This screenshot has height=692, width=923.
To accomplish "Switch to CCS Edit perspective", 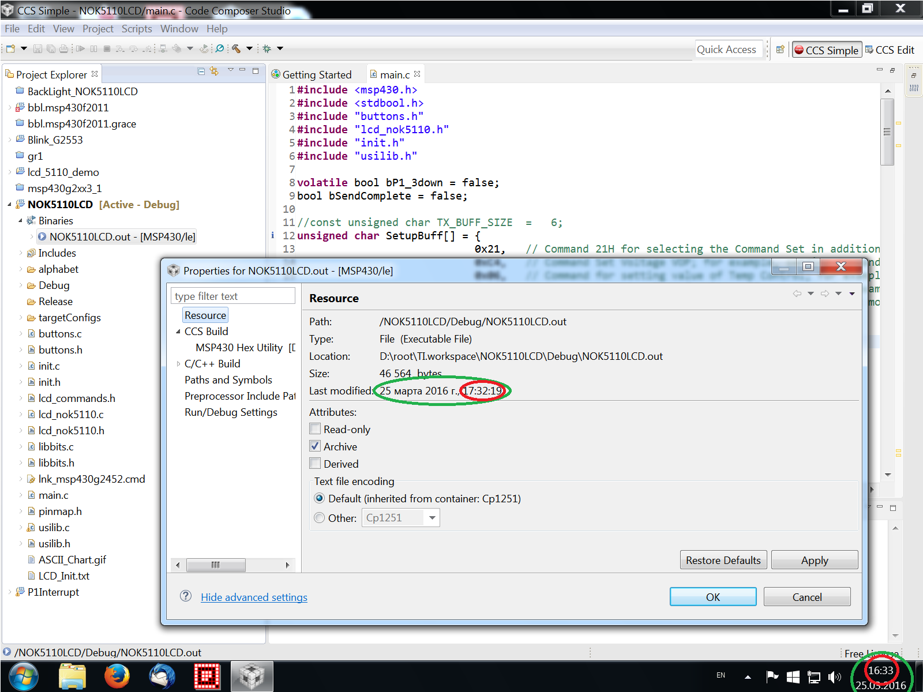I will pos(889,50).
